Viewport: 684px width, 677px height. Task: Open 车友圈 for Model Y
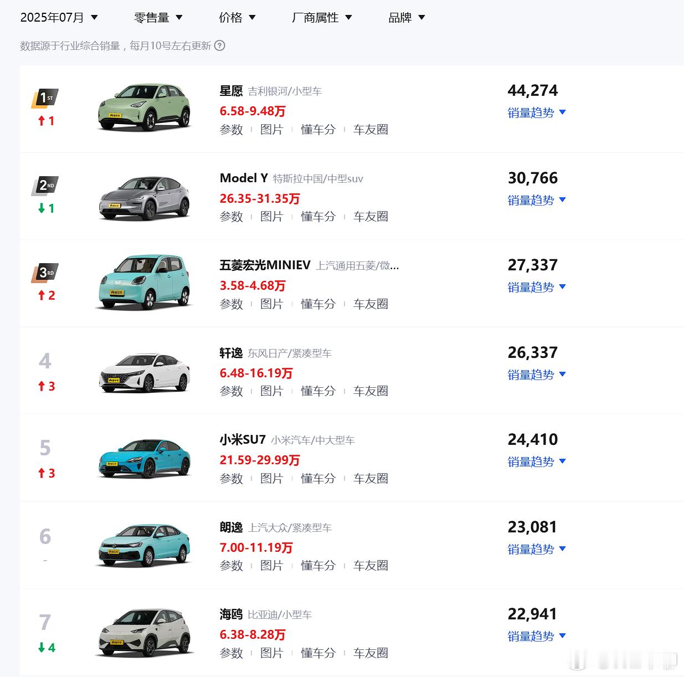pos(371,217)
